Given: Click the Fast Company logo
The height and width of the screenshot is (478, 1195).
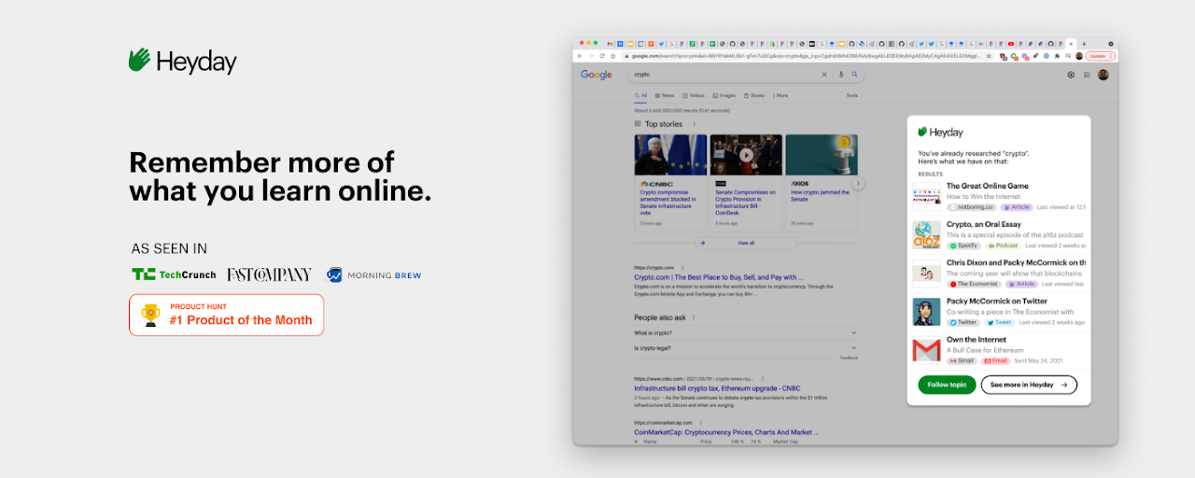Looking at the screenshot, I should coord(269,274).
